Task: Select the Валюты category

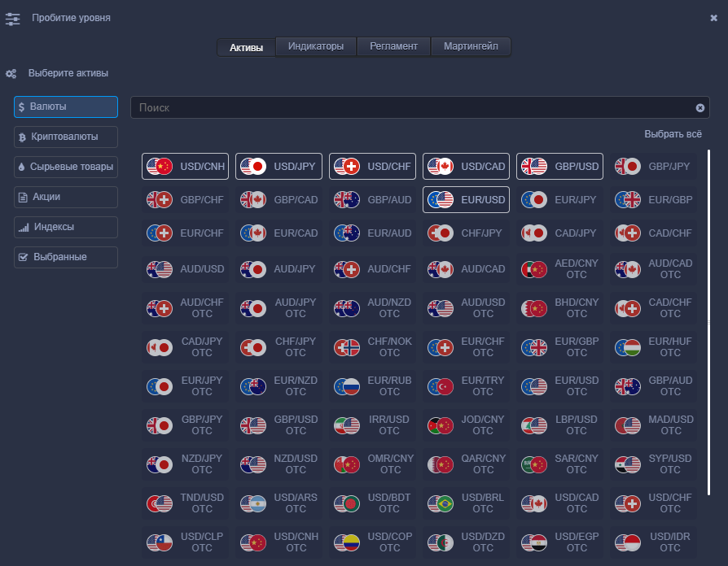Action: click(x=66, y=107)
